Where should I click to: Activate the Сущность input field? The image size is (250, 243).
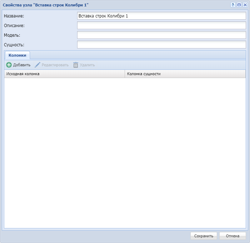[161, 45]
